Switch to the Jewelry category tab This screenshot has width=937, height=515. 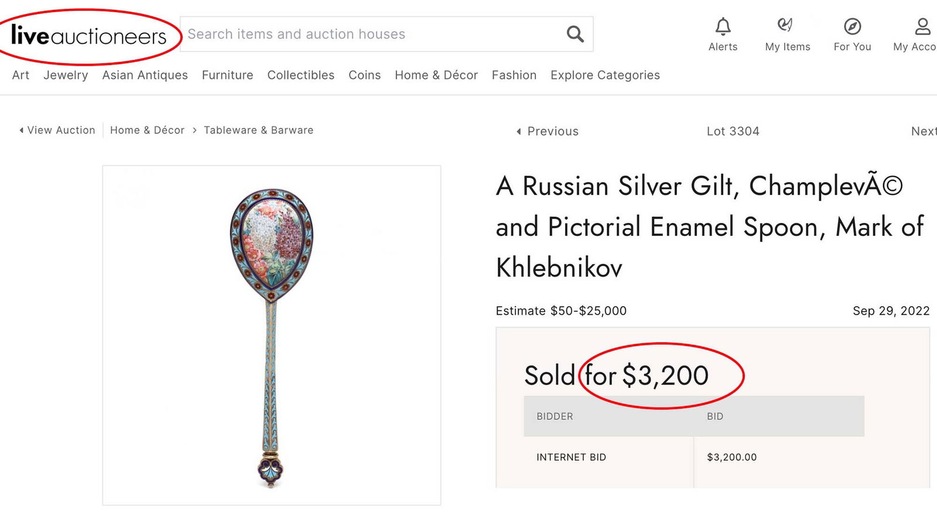[66, 75]
